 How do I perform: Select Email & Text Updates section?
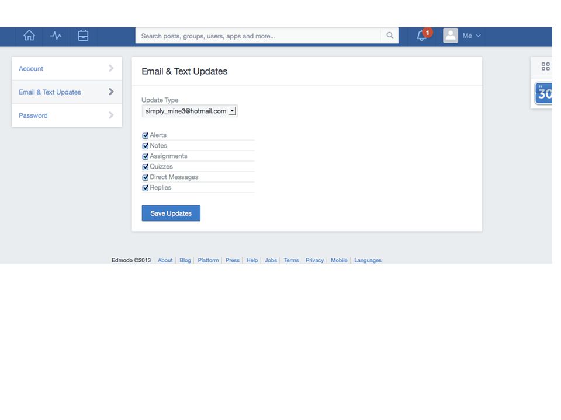pos(67,92)
